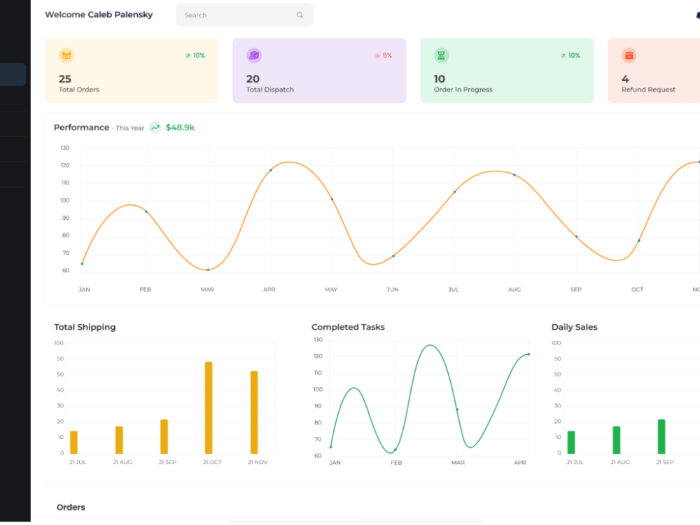The height and width of the screenshot is (525, 700).
Task: Click the 21 SEP bar in Daily Sales
Action: coord(661,437)
